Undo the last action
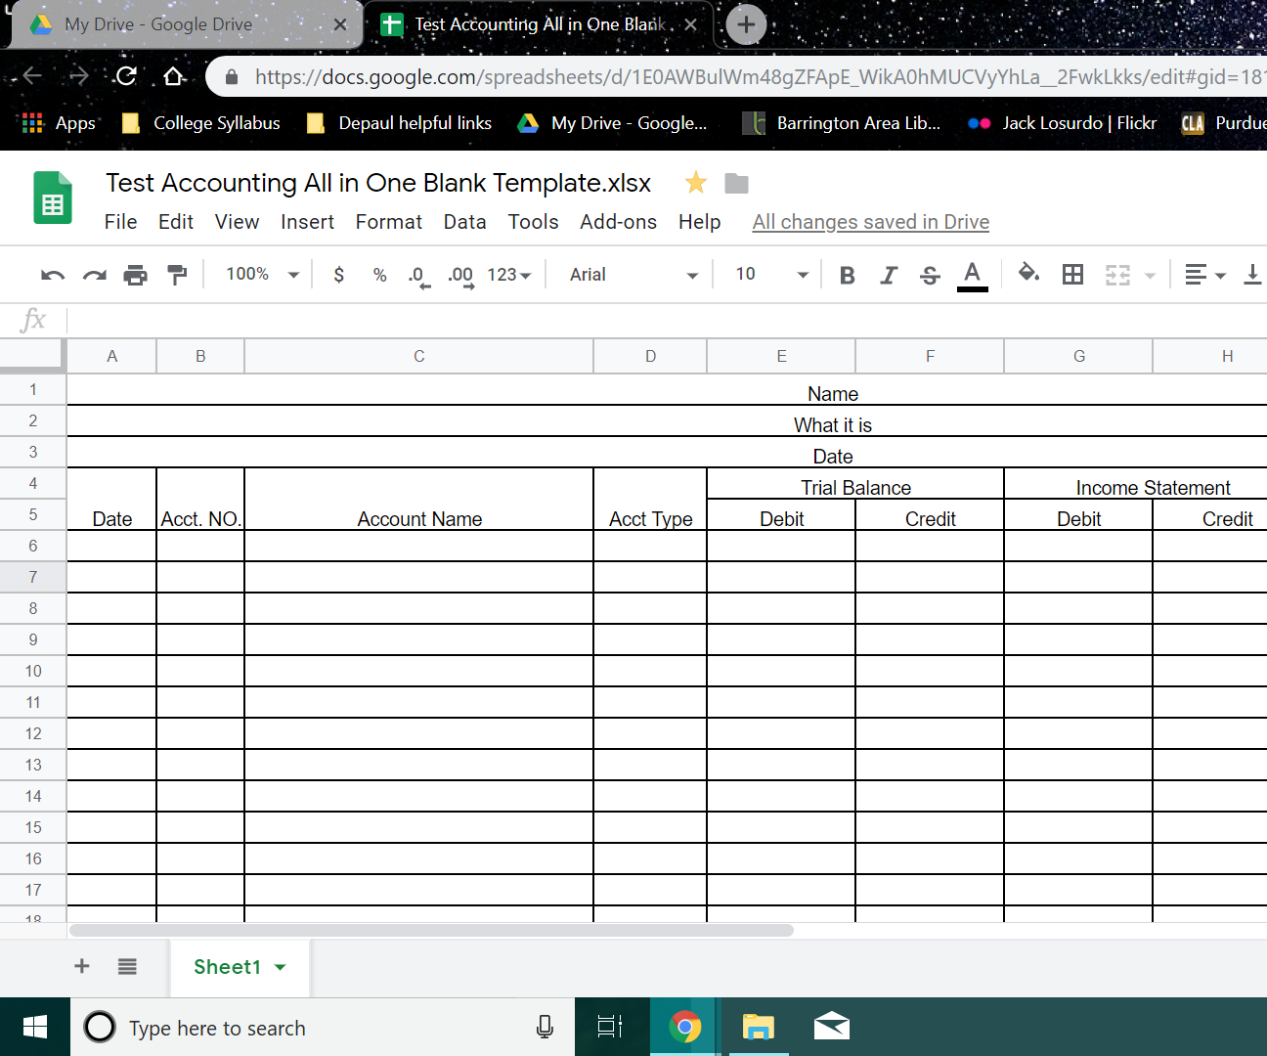 click(52, 274)
